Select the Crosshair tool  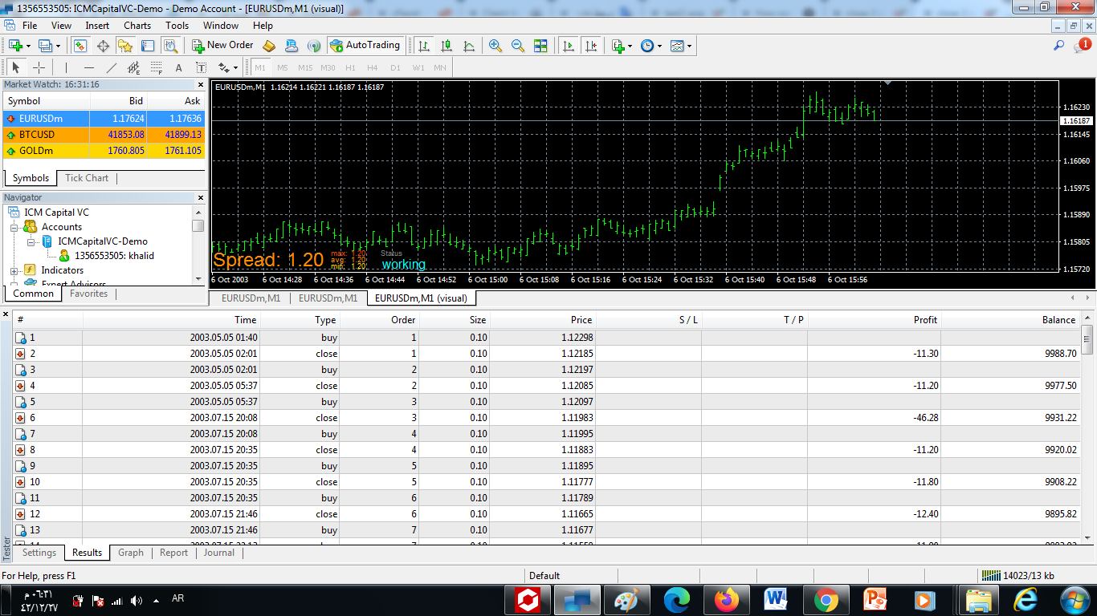38,67
